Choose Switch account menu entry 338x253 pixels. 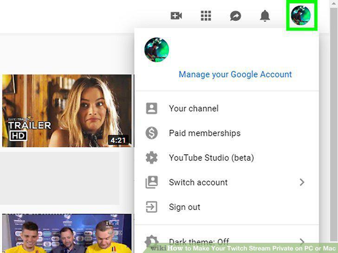[x=227, y=183]
